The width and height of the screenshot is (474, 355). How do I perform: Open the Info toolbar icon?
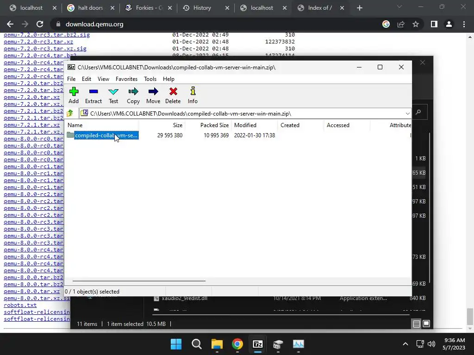(x=193, y=95)
